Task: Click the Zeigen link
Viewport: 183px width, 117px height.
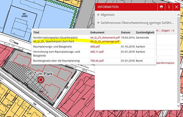Action: tap(165, 31)
